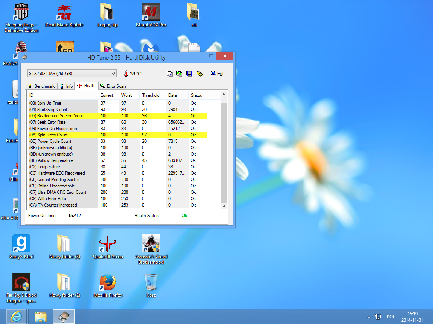Select the Current Pending Sector row
The height and width of the screenshot is (324, 433).
coord(118,179)
